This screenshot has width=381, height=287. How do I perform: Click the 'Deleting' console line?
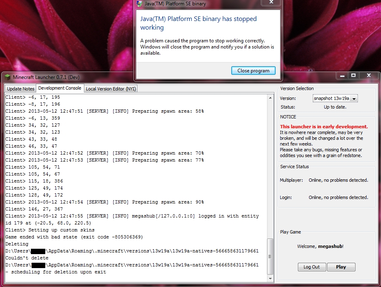[17, 244]
